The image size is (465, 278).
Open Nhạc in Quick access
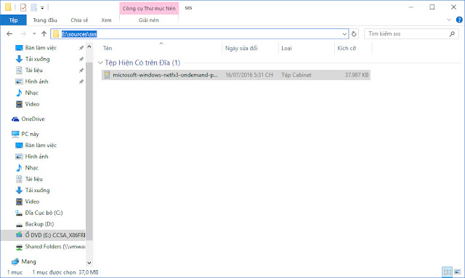click(31, 93)
